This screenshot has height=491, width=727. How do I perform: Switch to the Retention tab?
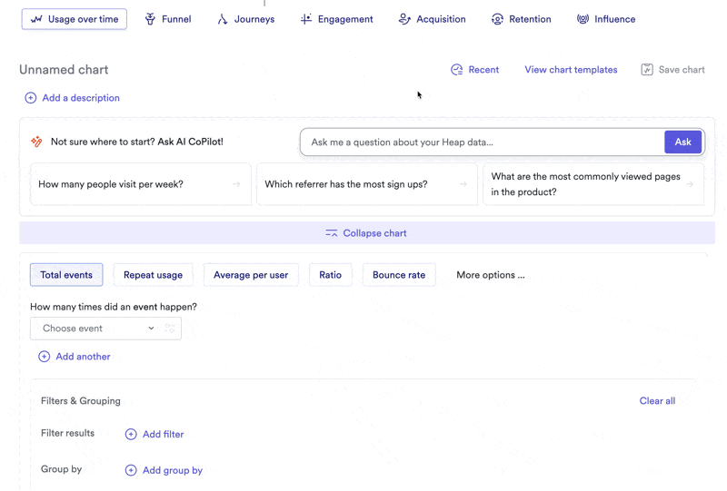point(523,19)
